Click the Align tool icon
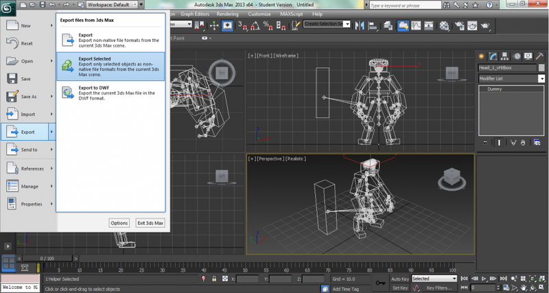The image size is (549, 293). pos(373,25)
